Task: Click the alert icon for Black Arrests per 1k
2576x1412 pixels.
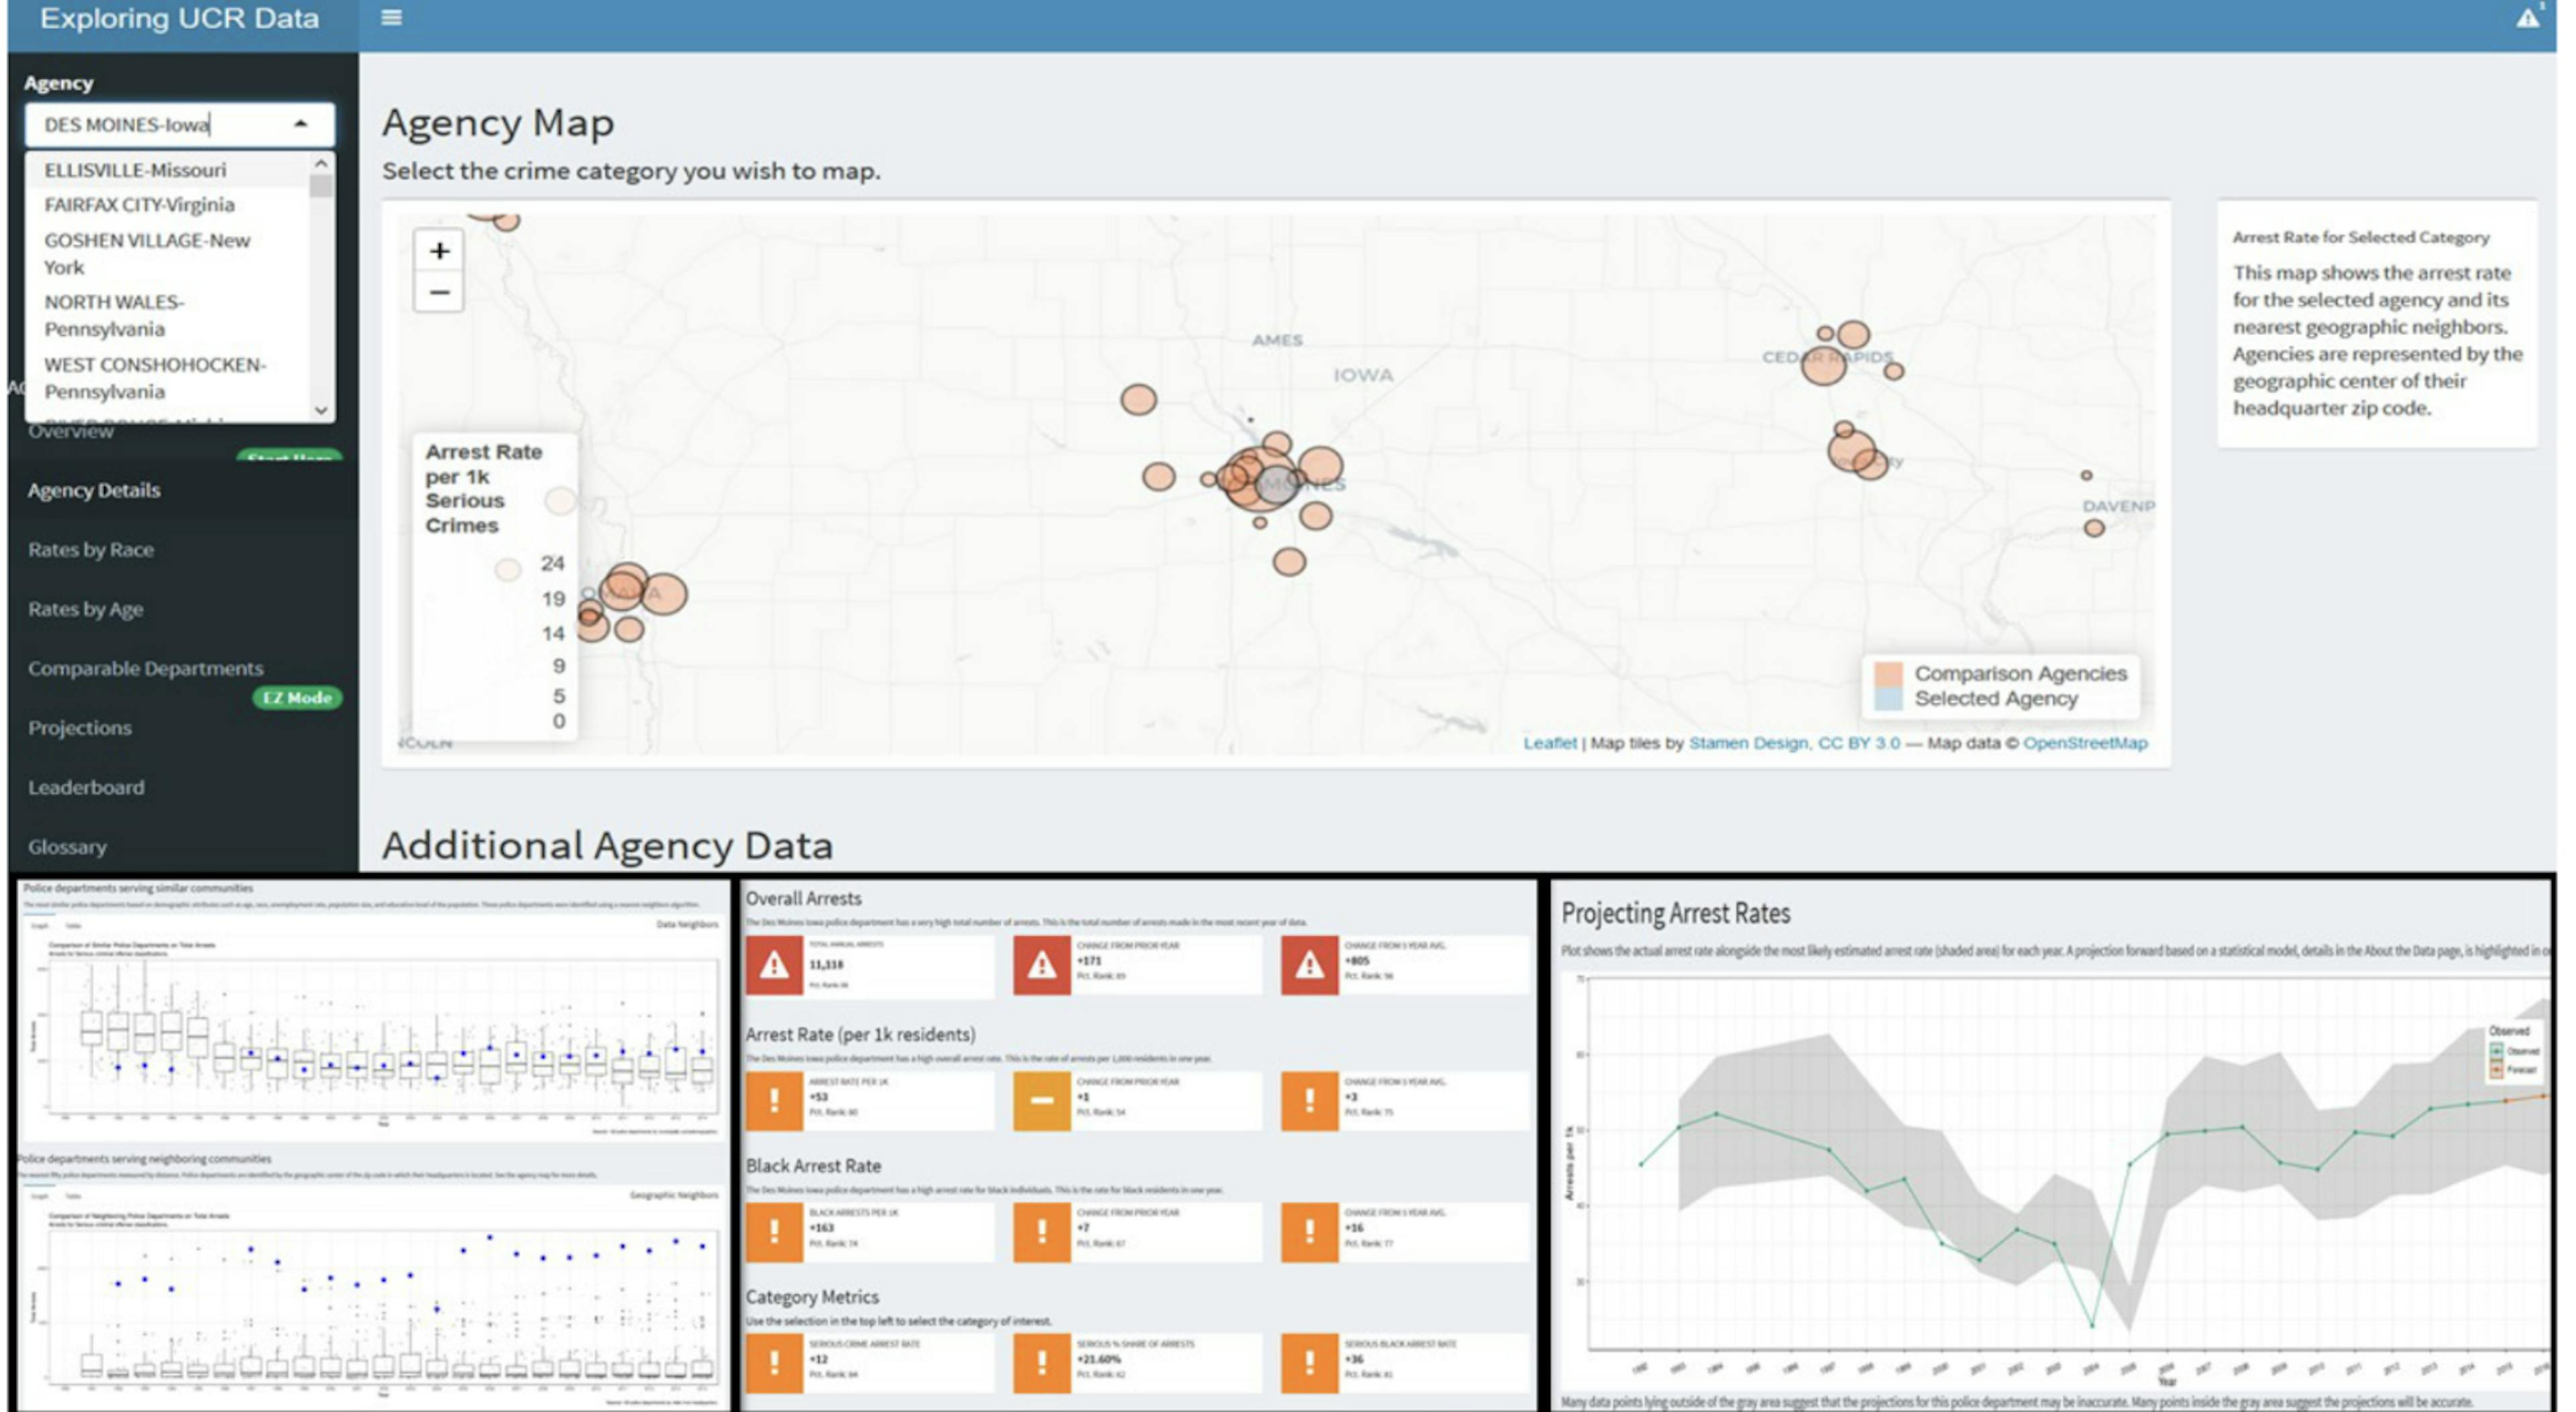Action: pyautogui.click(x=774, y=1232)
